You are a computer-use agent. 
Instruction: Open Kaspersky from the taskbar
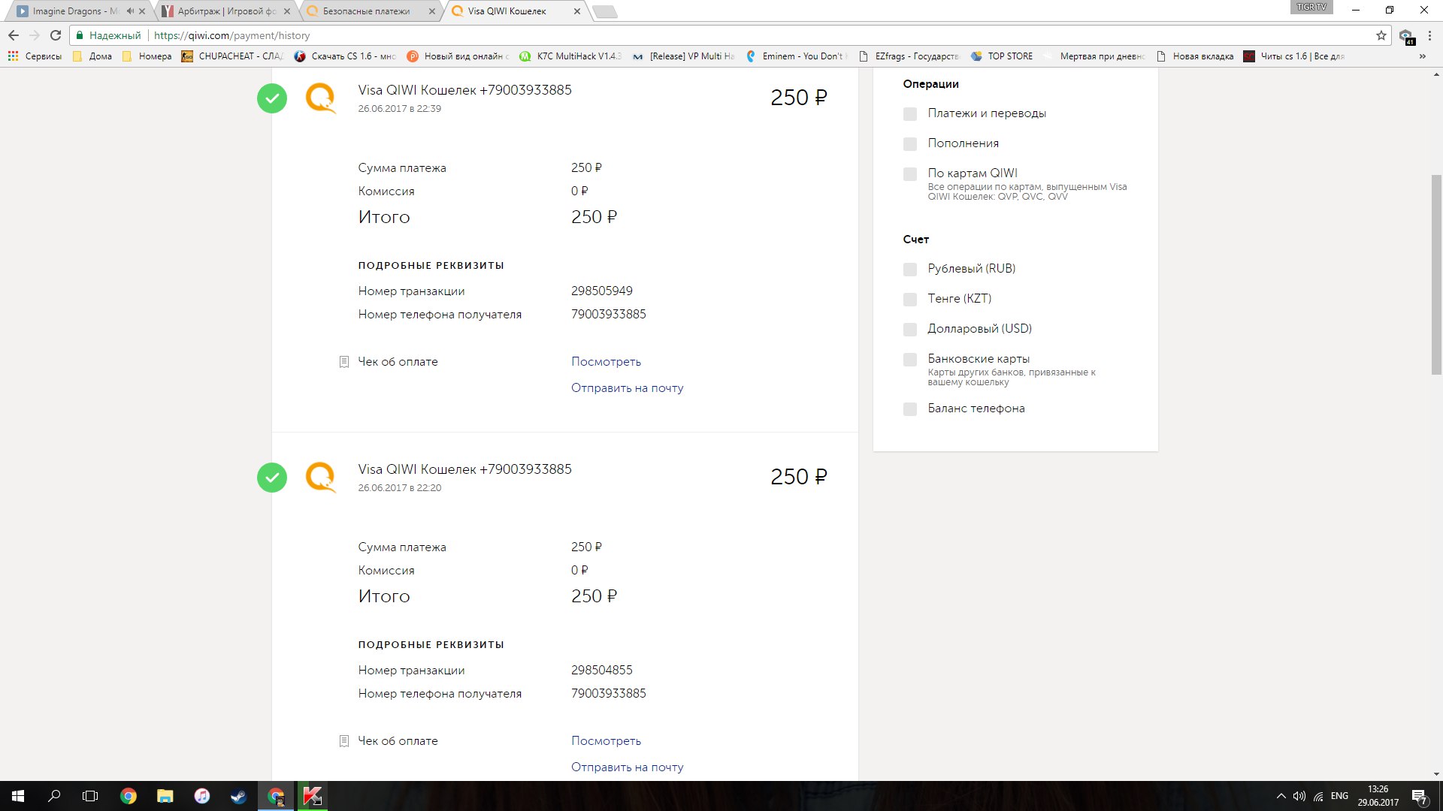click(312, 796)
